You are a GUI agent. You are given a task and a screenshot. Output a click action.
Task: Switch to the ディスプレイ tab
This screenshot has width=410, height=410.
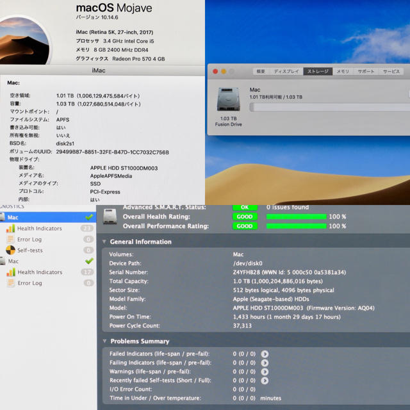[x=286, y=71]
